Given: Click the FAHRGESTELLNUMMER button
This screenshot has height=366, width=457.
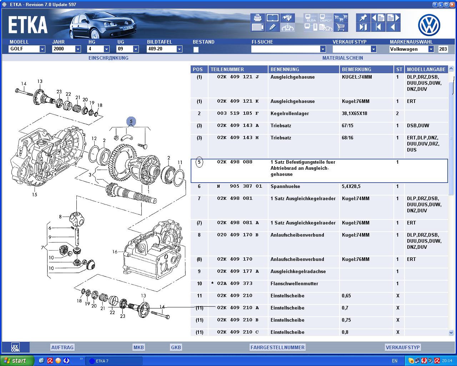Looking at the screenshot, I should [277, 347].
